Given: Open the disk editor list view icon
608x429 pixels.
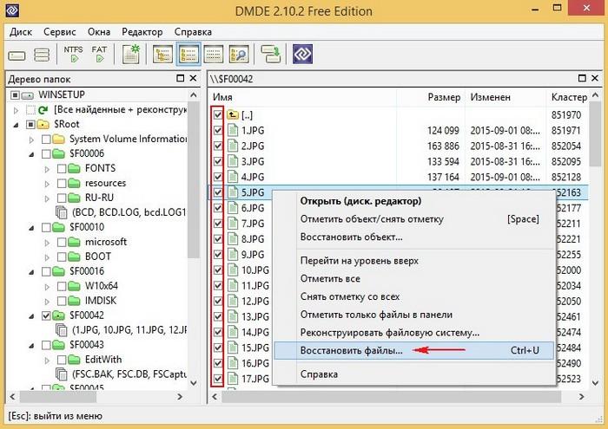Looking at the screenshot, I should point(214,54).
